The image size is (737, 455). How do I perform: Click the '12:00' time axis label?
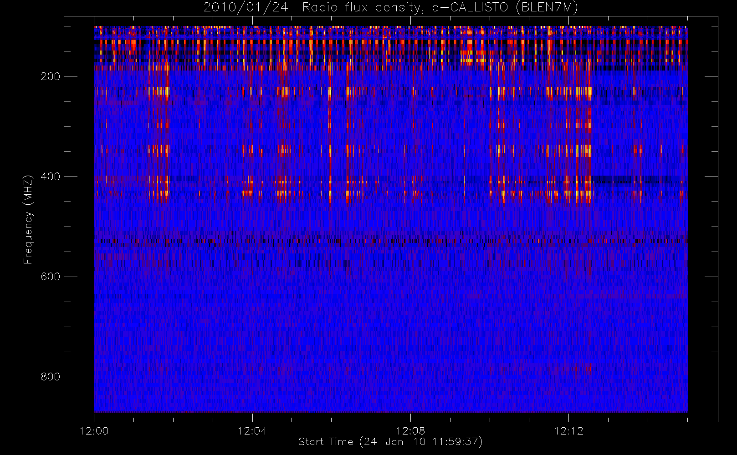[94, 431]
